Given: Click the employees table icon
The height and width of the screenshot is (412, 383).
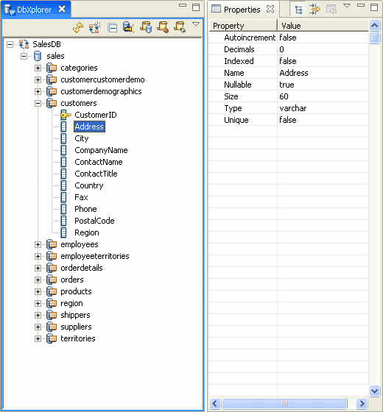Looking at the screenshot, I should tap(52, 244).
